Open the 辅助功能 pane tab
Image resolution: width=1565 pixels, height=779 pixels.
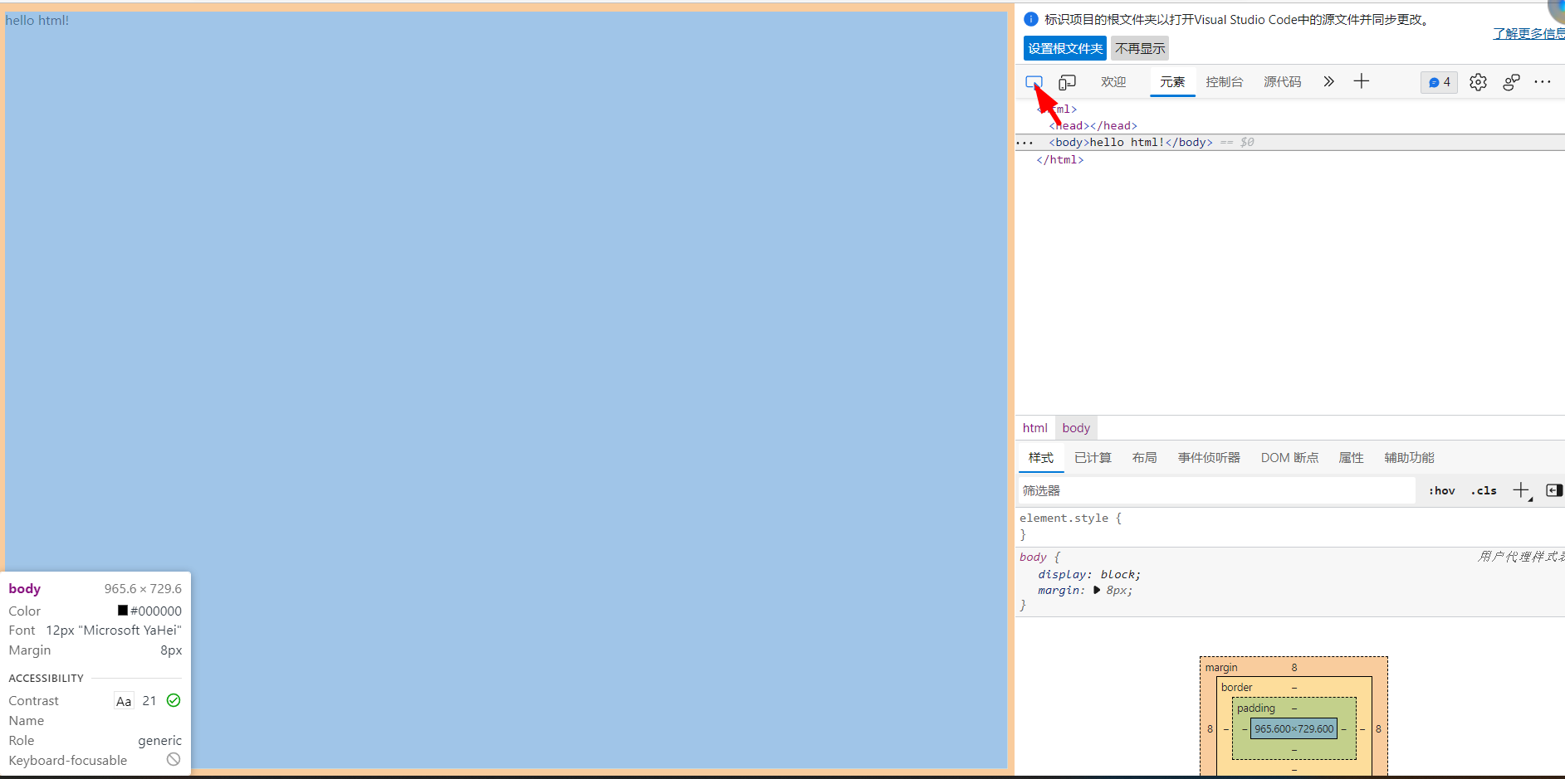[1409, 458]
